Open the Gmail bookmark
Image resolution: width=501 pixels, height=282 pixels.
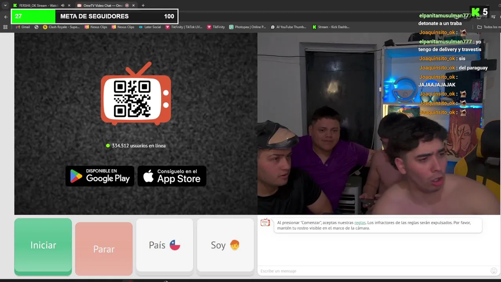point(22,27)
